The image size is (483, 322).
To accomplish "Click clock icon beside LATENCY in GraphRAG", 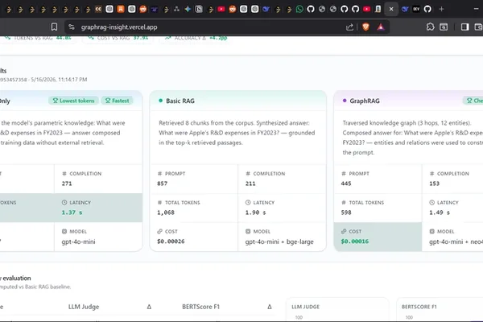I will coord(431,202).
